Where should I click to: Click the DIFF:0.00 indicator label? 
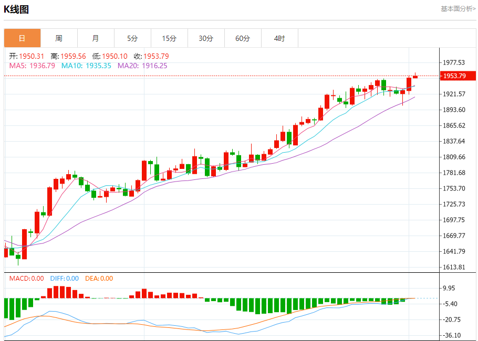[64, 278]
